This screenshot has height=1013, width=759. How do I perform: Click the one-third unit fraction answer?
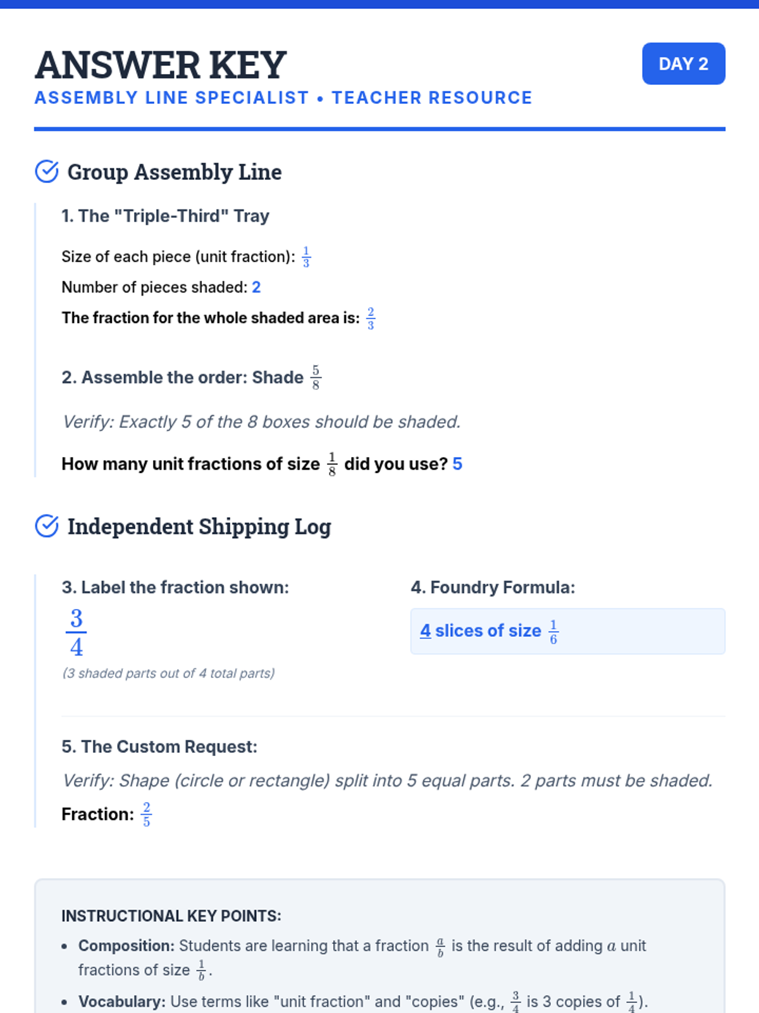pyautogui.click(x=306, y=257)
